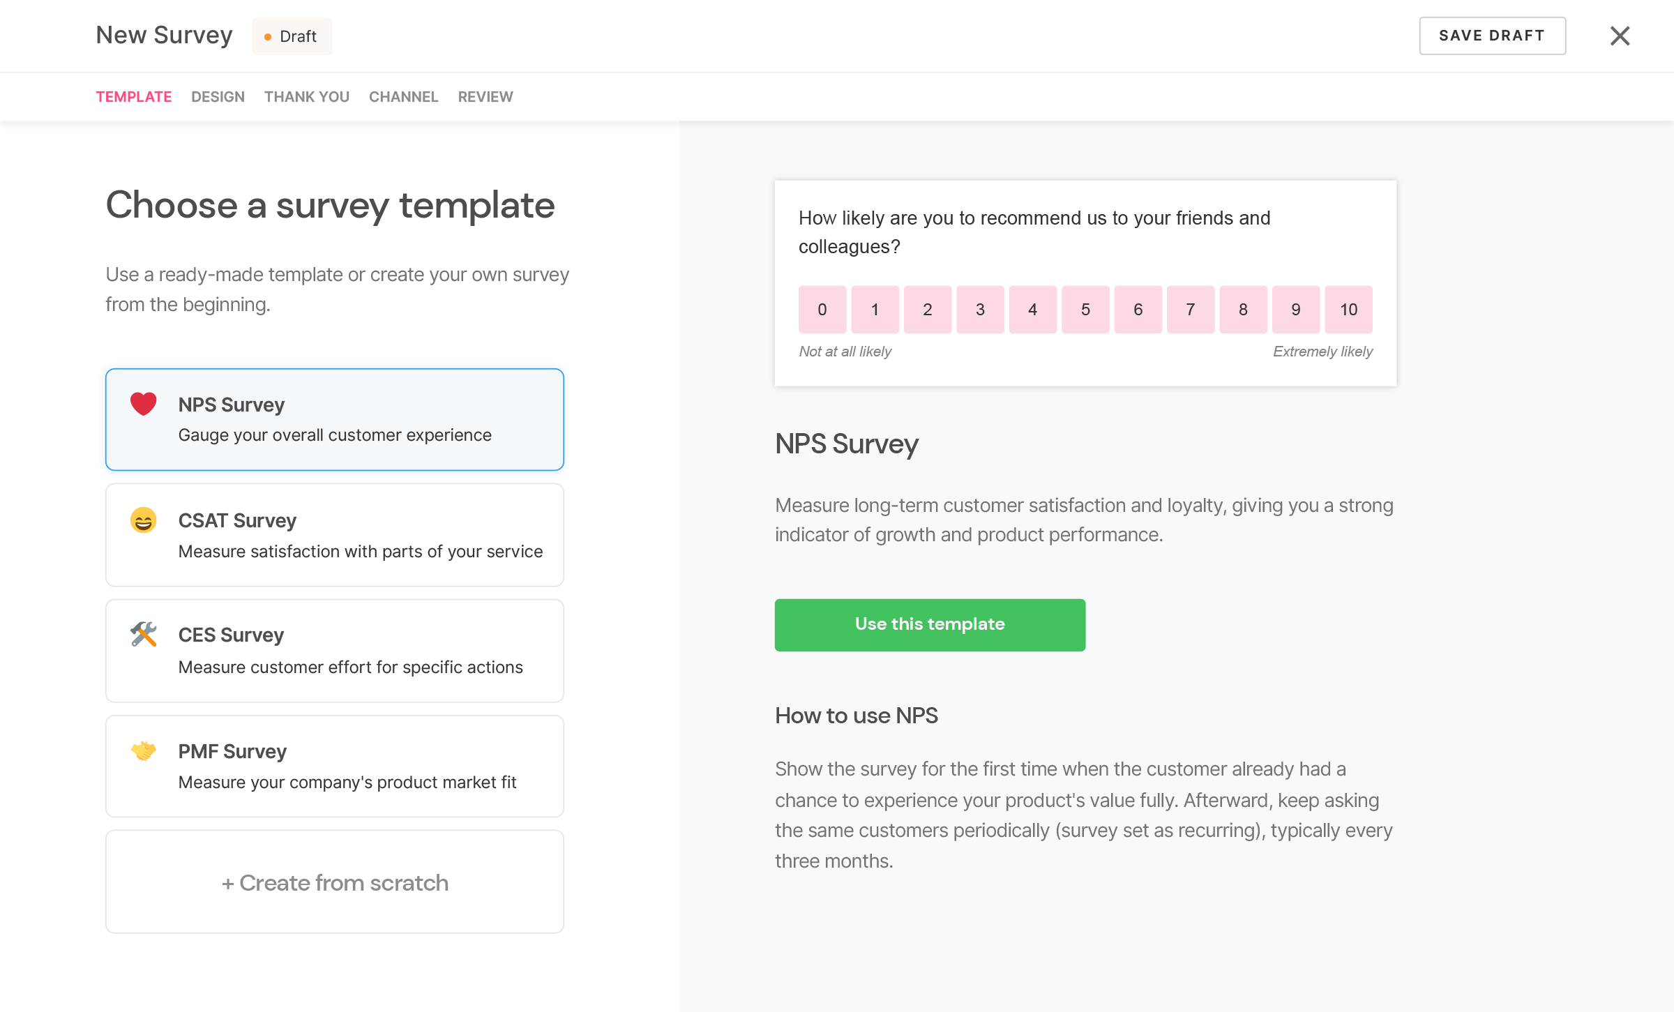The image size is (1674, 1012).
Task: Select the CES Survey option
Action: point(335,651)
